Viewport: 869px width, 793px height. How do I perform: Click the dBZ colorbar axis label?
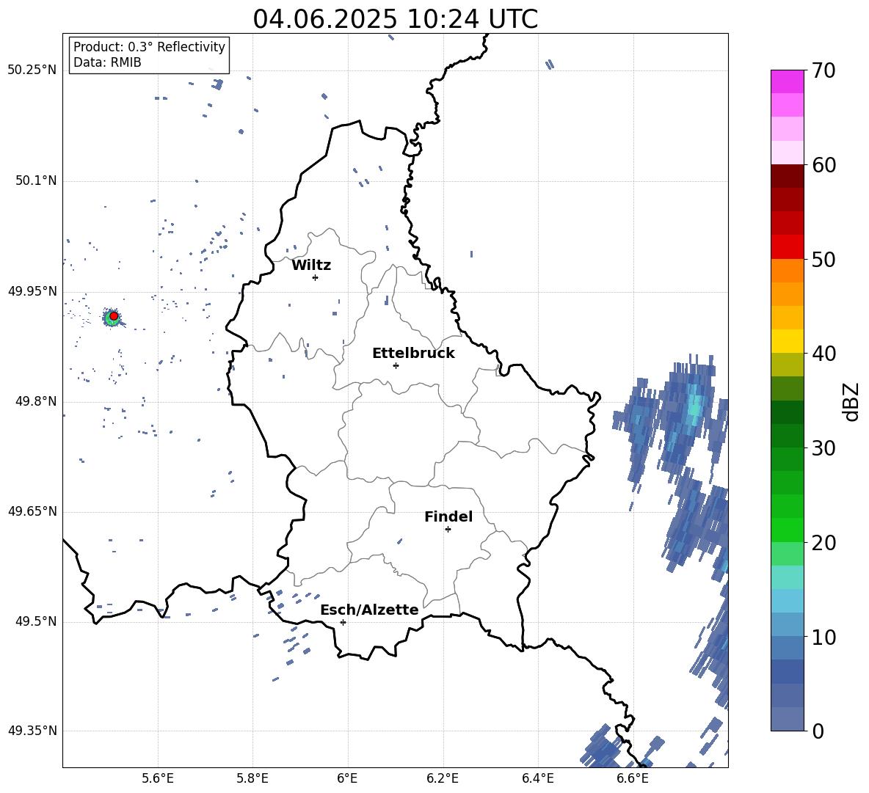click(852, 401)
